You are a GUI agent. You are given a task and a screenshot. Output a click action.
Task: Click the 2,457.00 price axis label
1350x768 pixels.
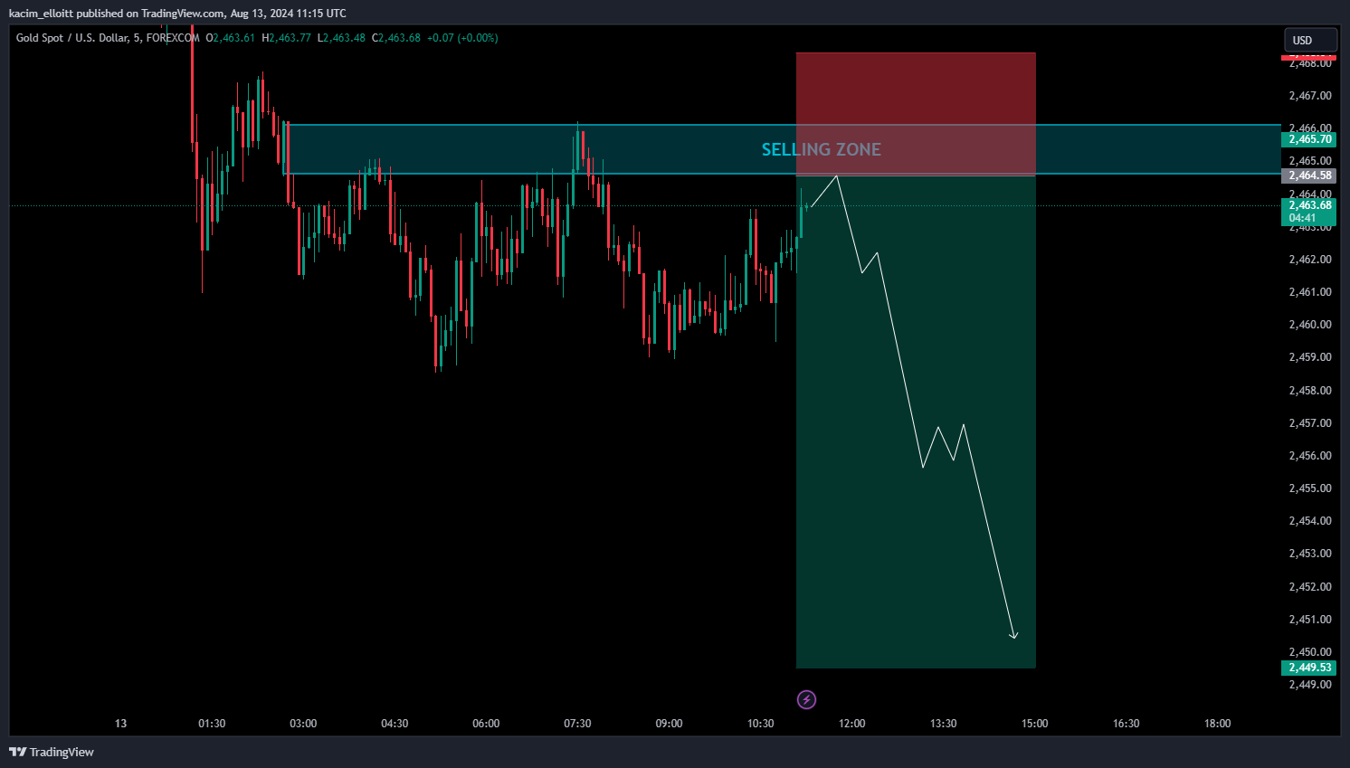pos(1310,423)
